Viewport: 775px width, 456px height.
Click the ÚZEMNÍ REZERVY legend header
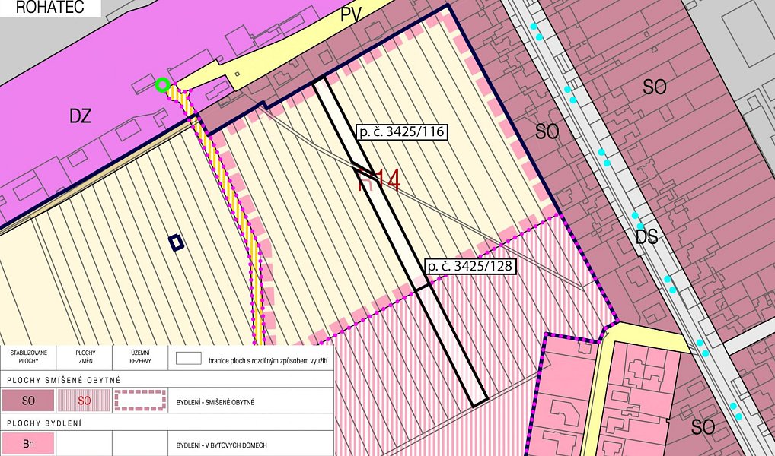[x=140, y=356]
